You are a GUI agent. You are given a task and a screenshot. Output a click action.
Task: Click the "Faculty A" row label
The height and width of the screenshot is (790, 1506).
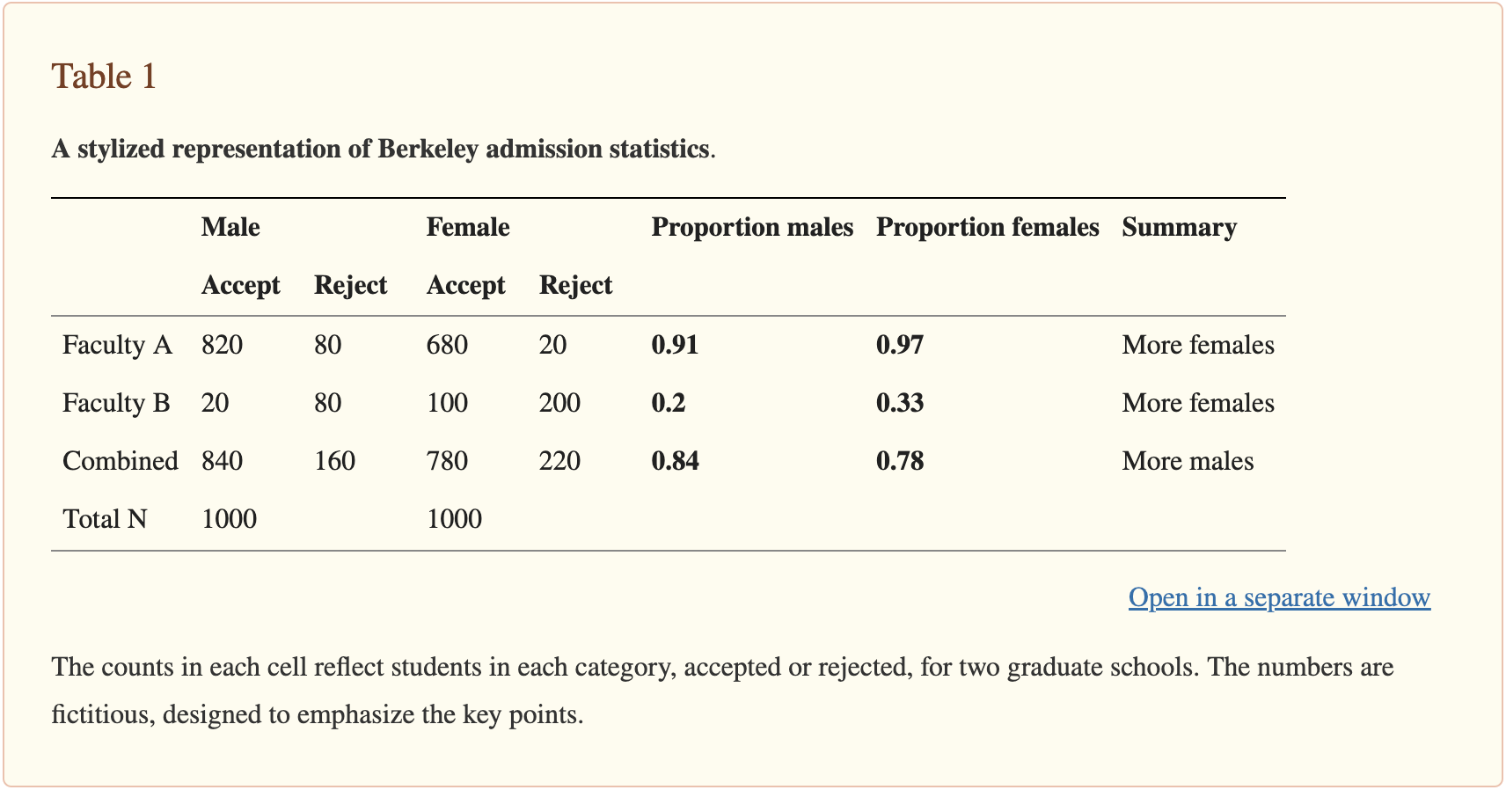coord(117,345)
